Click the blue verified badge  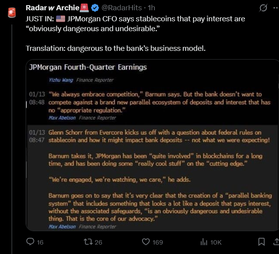[x=95, y=7]
